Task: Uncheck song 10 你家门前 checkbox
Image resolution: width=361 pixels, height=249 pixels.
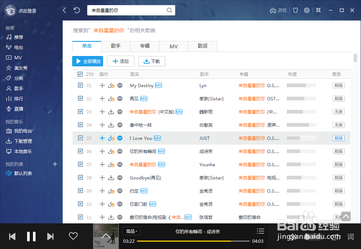Action: pyautogui.click(x=80, y=204)
